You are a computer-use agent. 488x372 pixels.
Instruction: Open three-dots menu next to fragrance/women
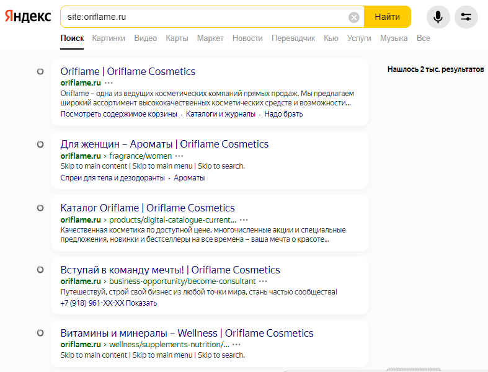pos(179,156)
